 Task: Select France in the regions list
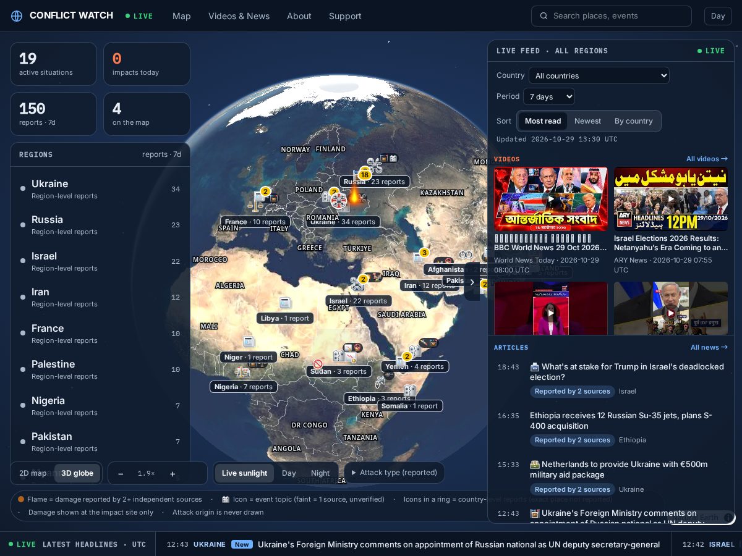[100, 334]
